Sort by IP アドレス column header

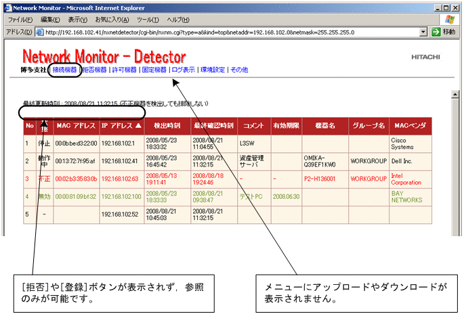(122, 126)
